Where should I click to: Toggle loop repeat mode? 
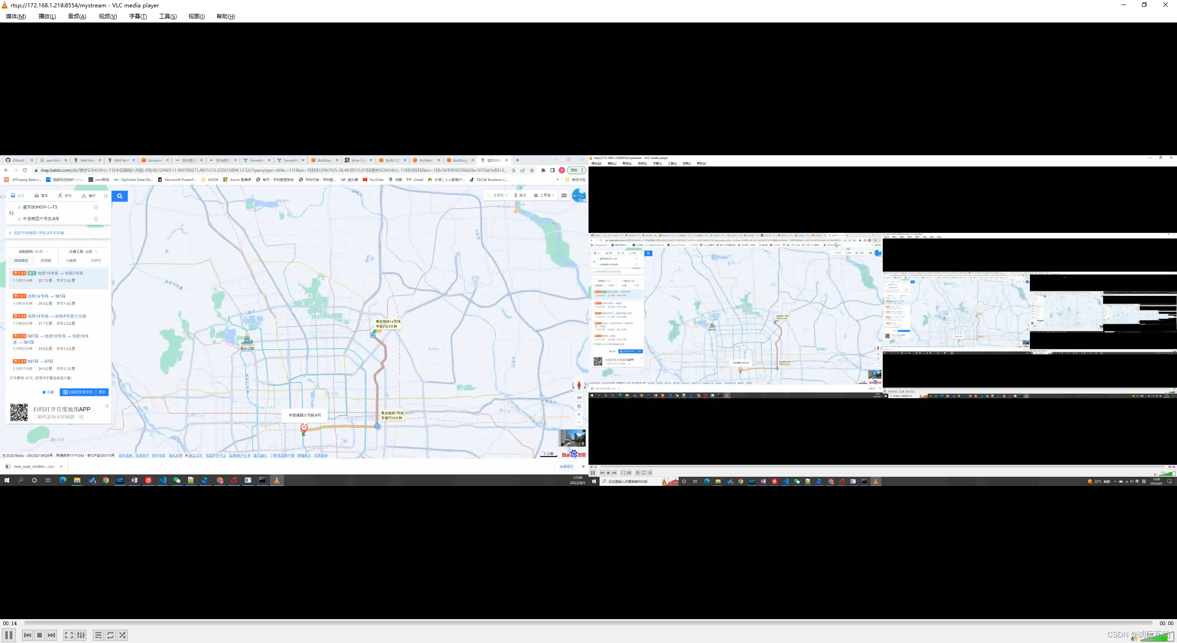tap(110, 635)
